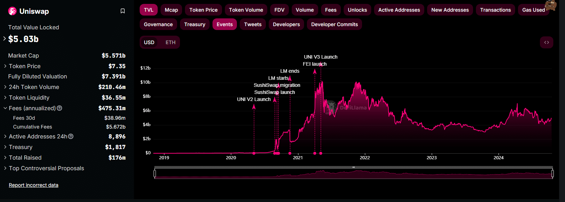Expand the Total Value Locked breakdown
565x202 pixels.
5,38
